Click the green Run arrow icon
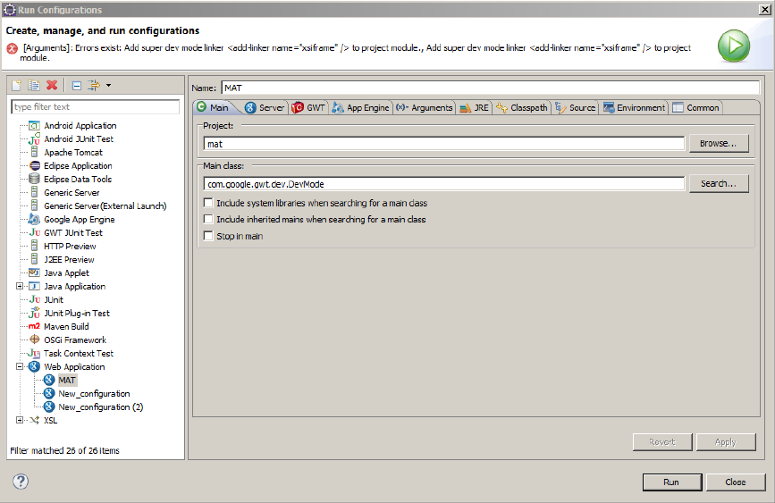 pos(734,46)
